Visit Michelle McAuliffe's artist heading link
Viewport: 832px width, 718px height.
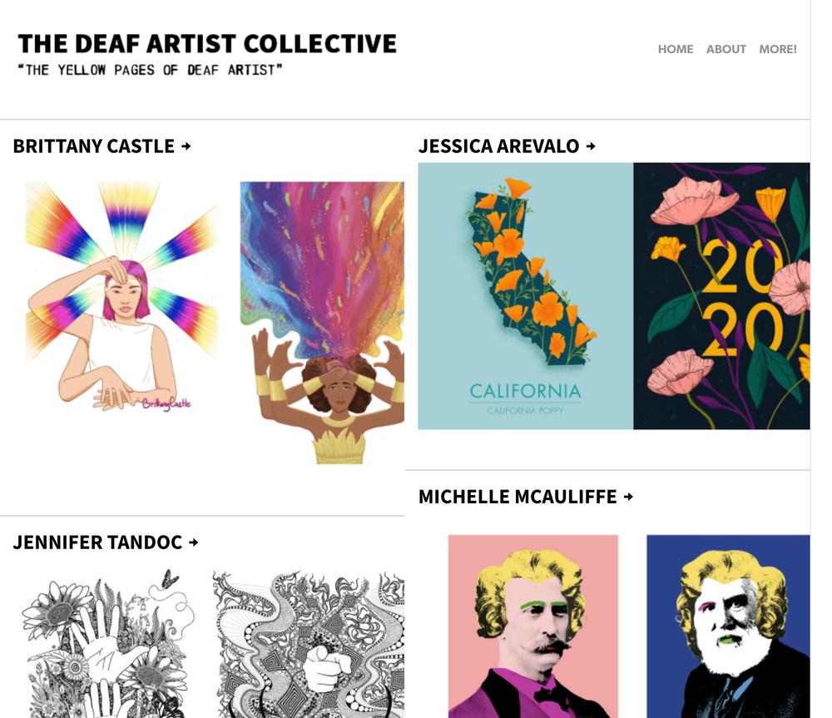tap(518, 497)
